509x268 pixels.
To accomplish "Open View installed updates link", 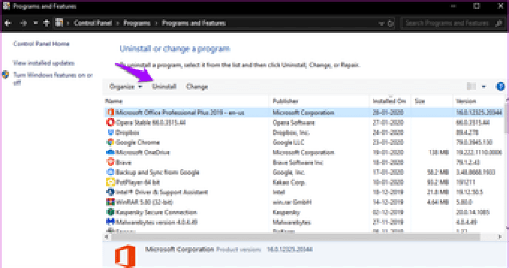I will tap(43, 63).
